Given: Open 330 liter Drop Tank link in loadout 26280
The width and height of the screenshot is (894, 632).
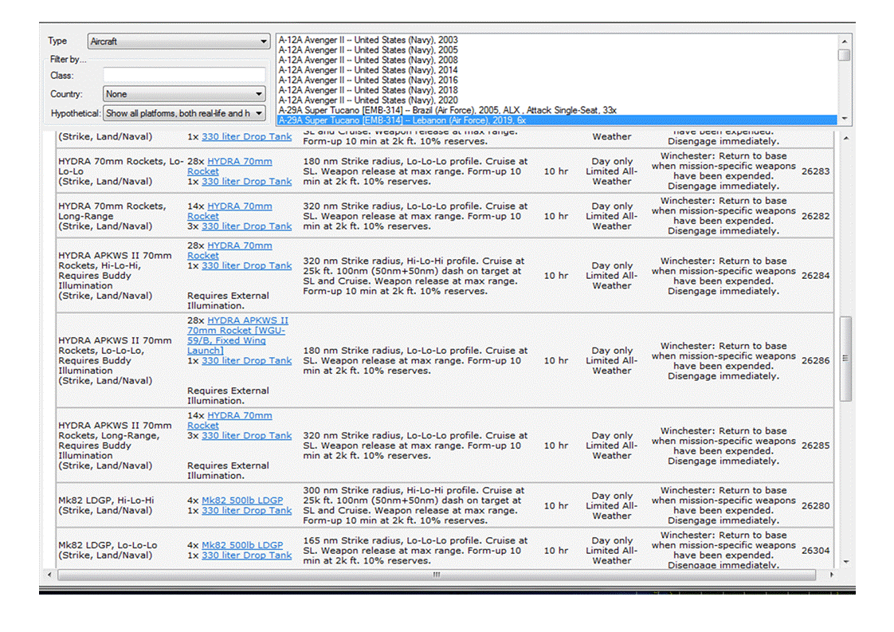Looking at the screenshot, I should coord(247,511).
